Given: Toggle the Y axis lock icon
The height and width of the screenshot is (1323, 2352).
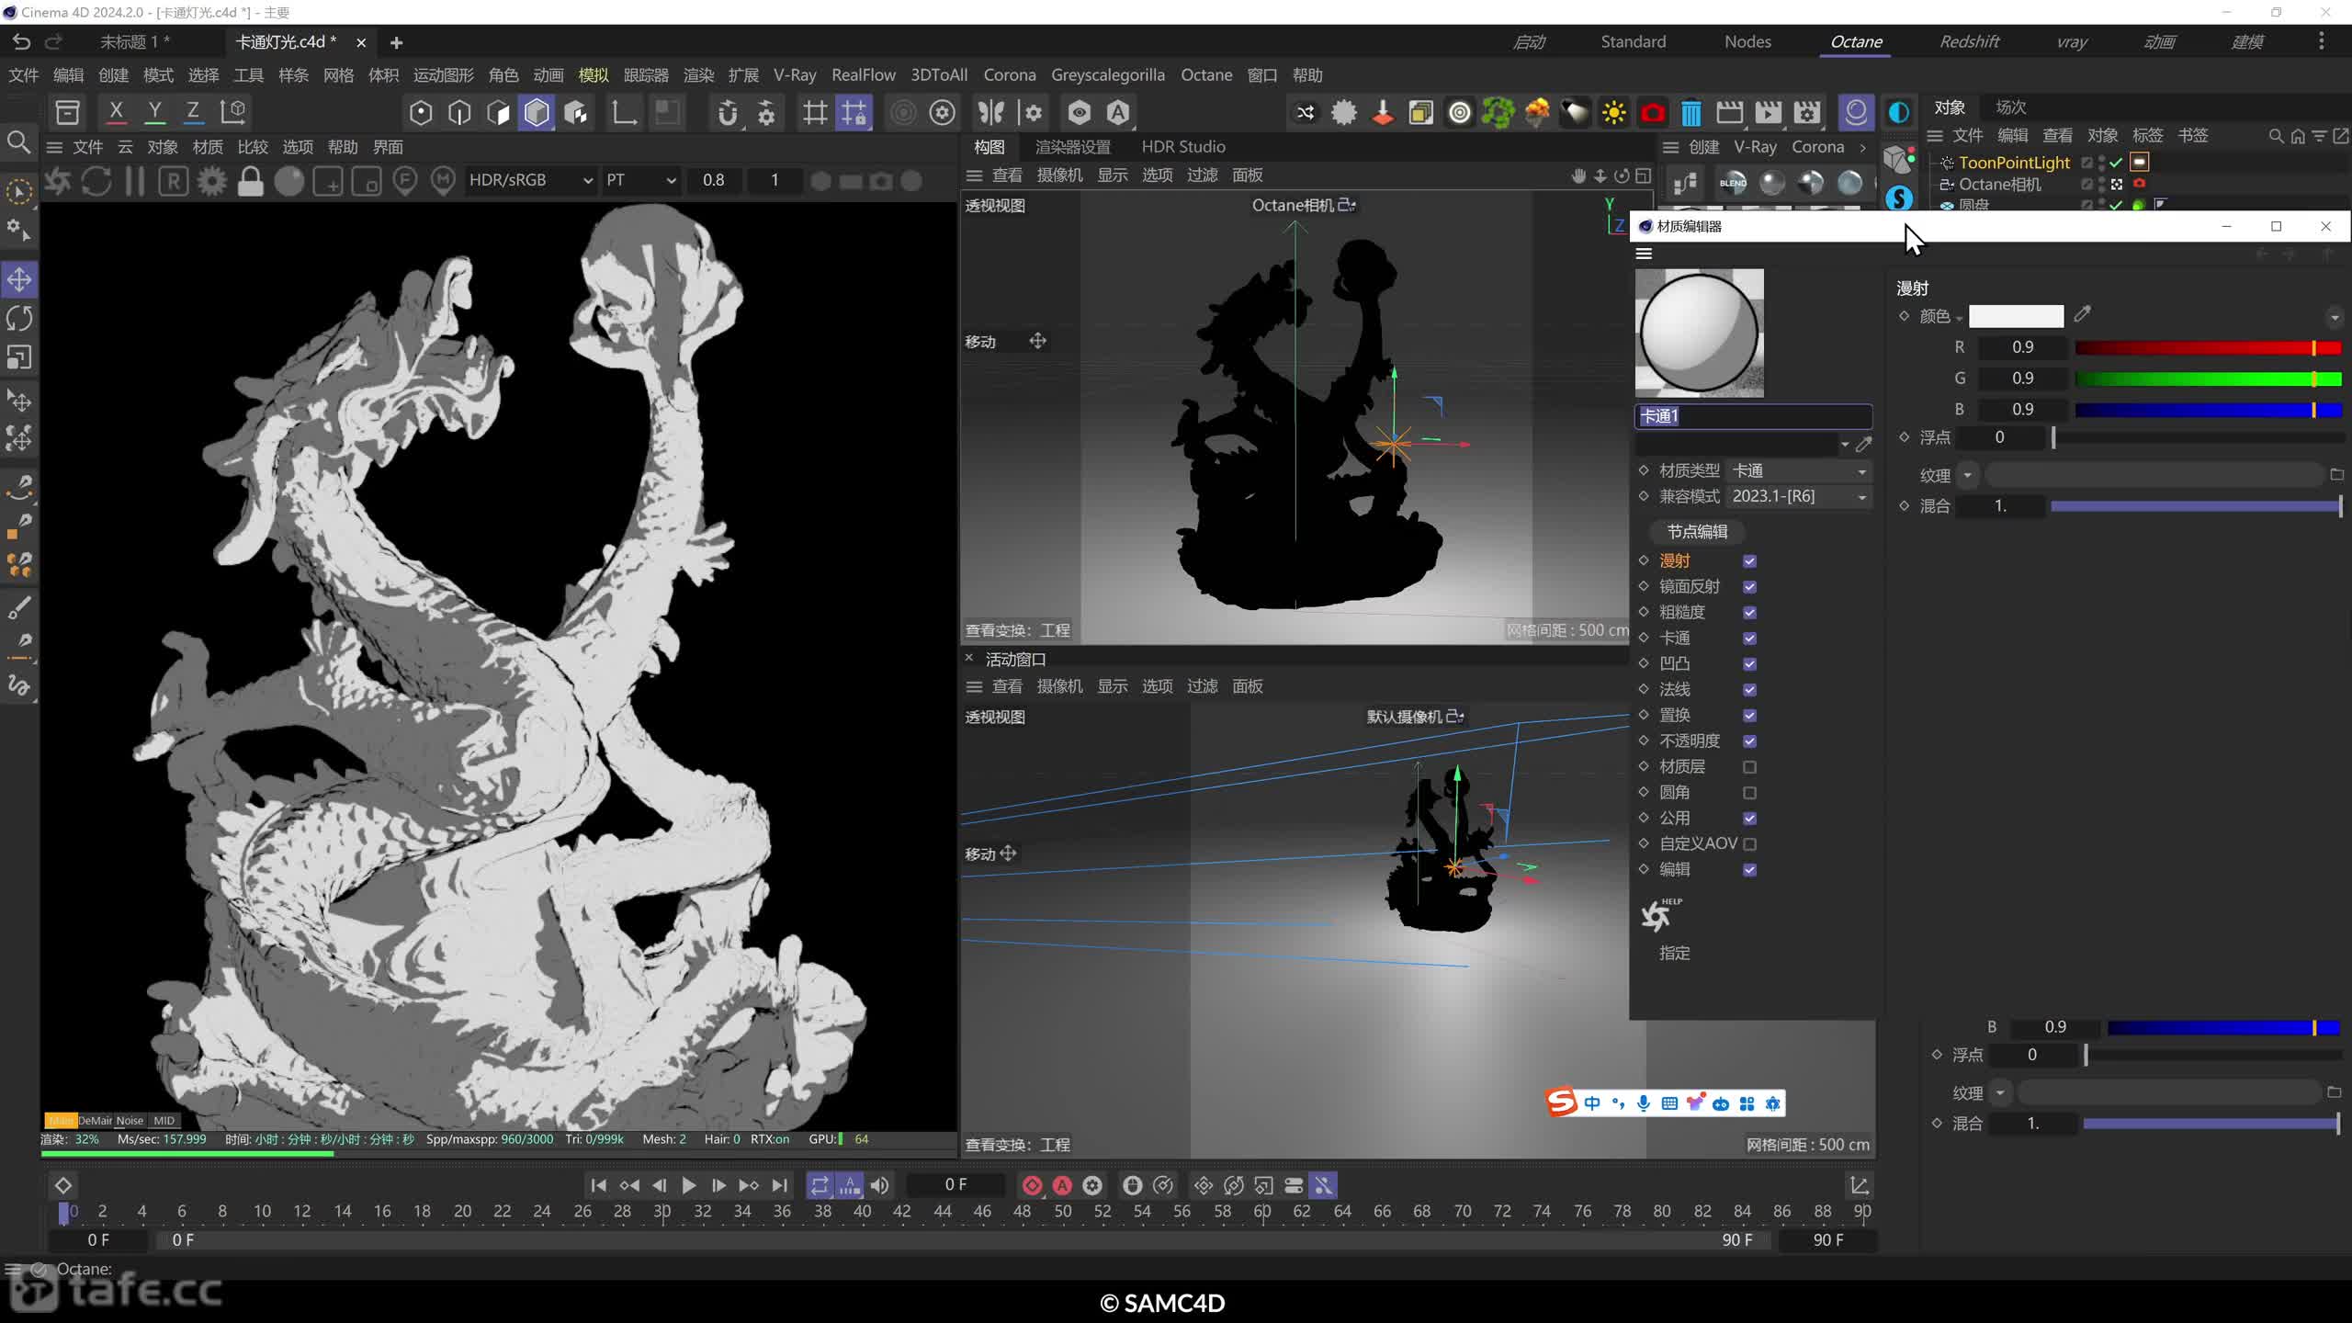Looking at the screenshot, I should point(154,112).
